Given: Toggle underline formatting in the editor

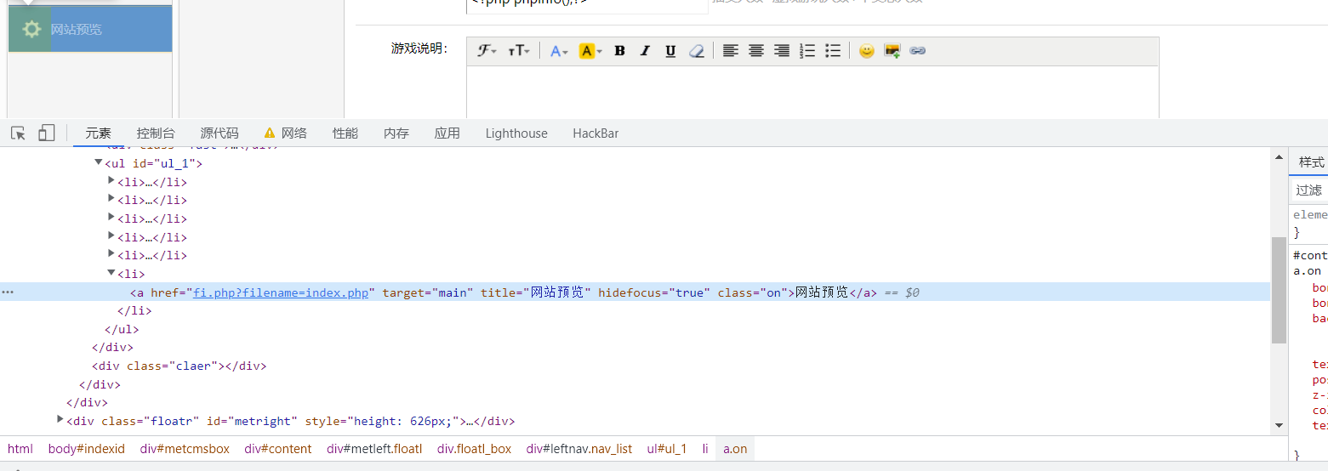Looking at the screenshot, I should tap(670, 51).
